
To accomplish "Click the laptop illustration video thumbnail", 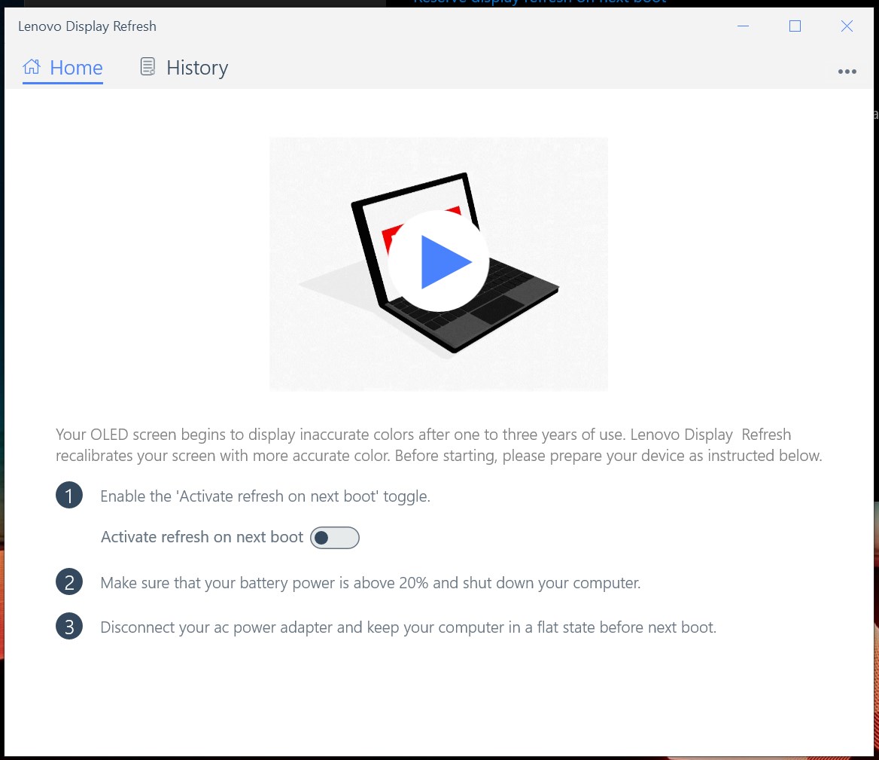I will pyautogui.click(x=439, y=264).
